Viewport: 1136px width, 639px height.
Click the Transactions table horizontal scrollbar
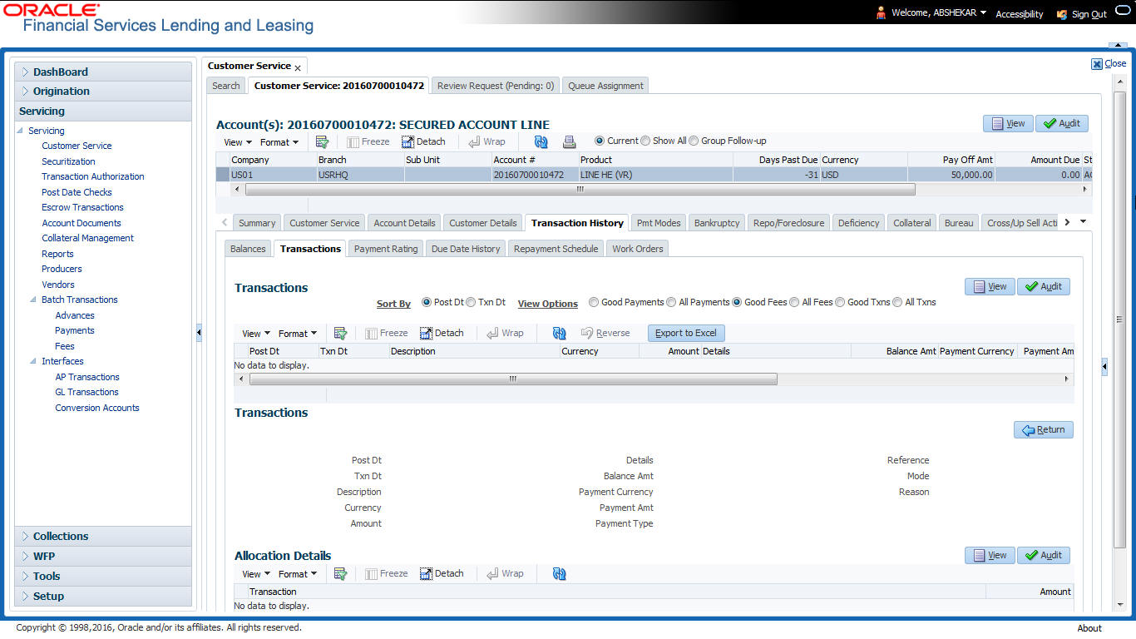(x=513, y=379)
